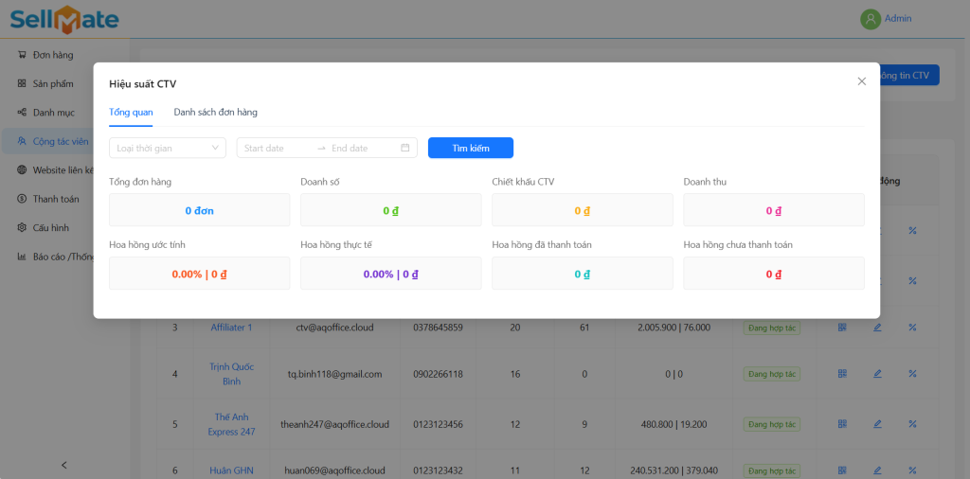
Task: Click the Start date input field
Action: pos(275,148)
